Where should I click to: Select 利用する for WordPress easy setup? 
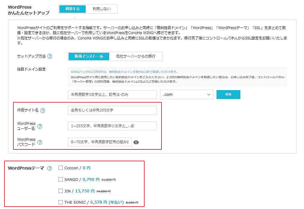click(x=72, y=9)
